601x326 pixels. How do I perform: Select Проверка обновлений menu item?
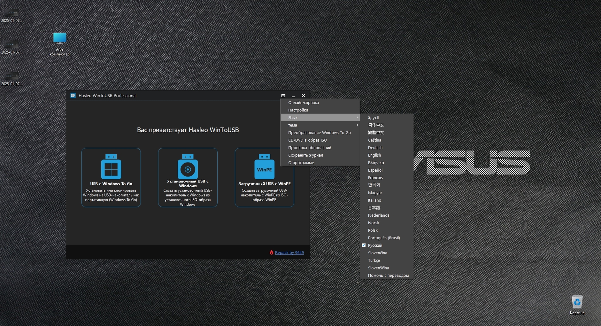tap(320, 148)
